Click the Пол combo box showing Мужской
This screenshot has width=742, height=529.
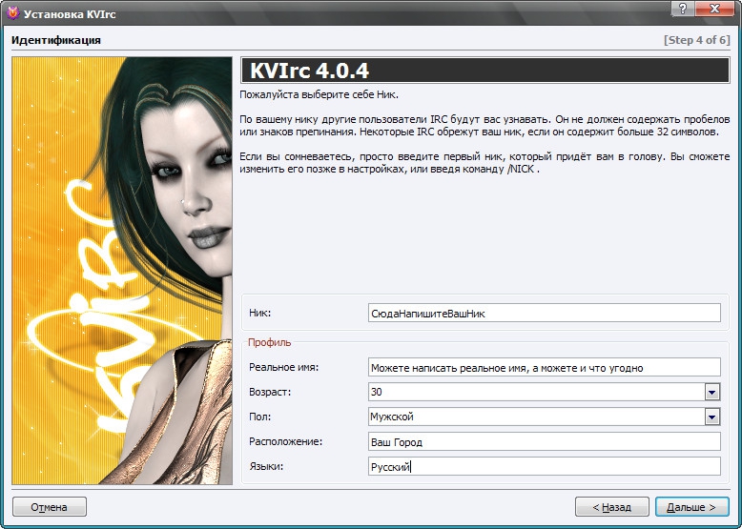pos(545,417)
